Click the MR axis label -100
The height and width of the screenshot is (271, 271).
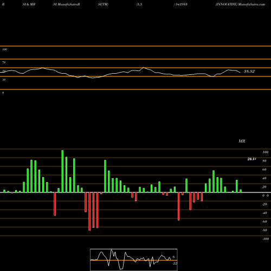pos(266,239)
